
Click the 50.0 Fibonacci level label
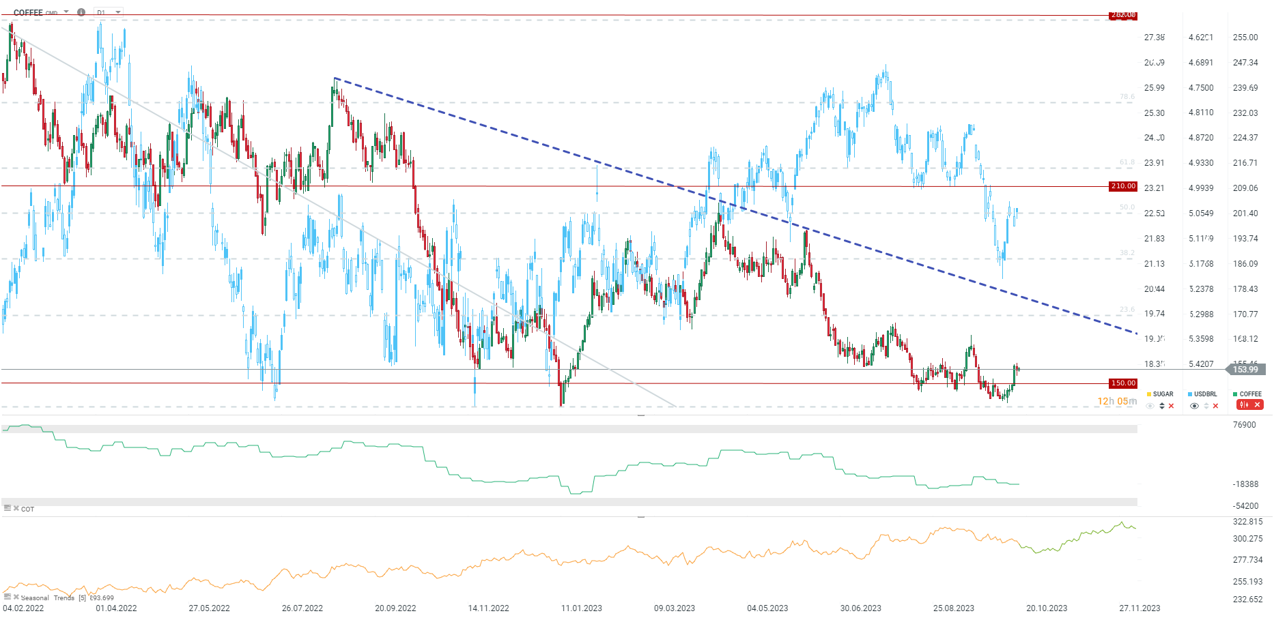[1127, 207]
